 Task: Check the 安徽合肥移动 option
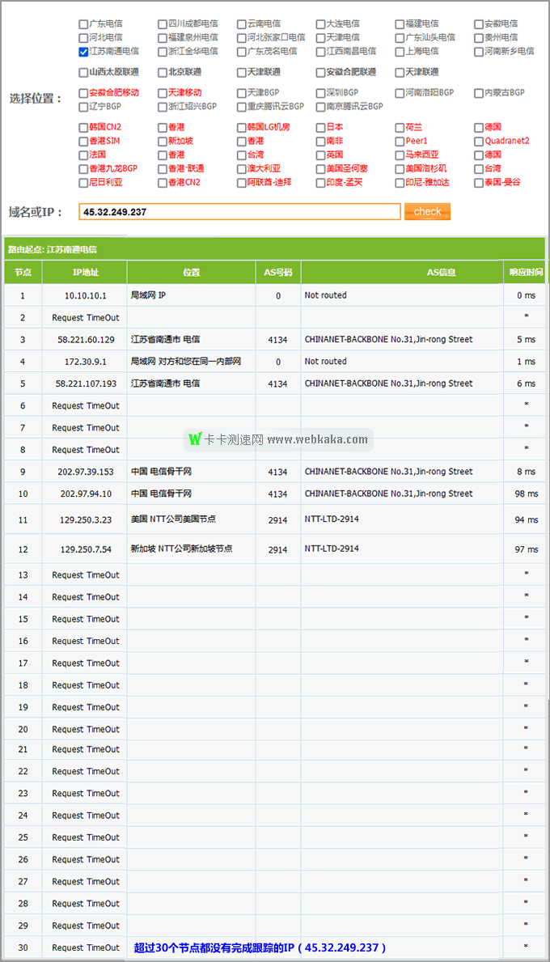(x=83, y=93)
